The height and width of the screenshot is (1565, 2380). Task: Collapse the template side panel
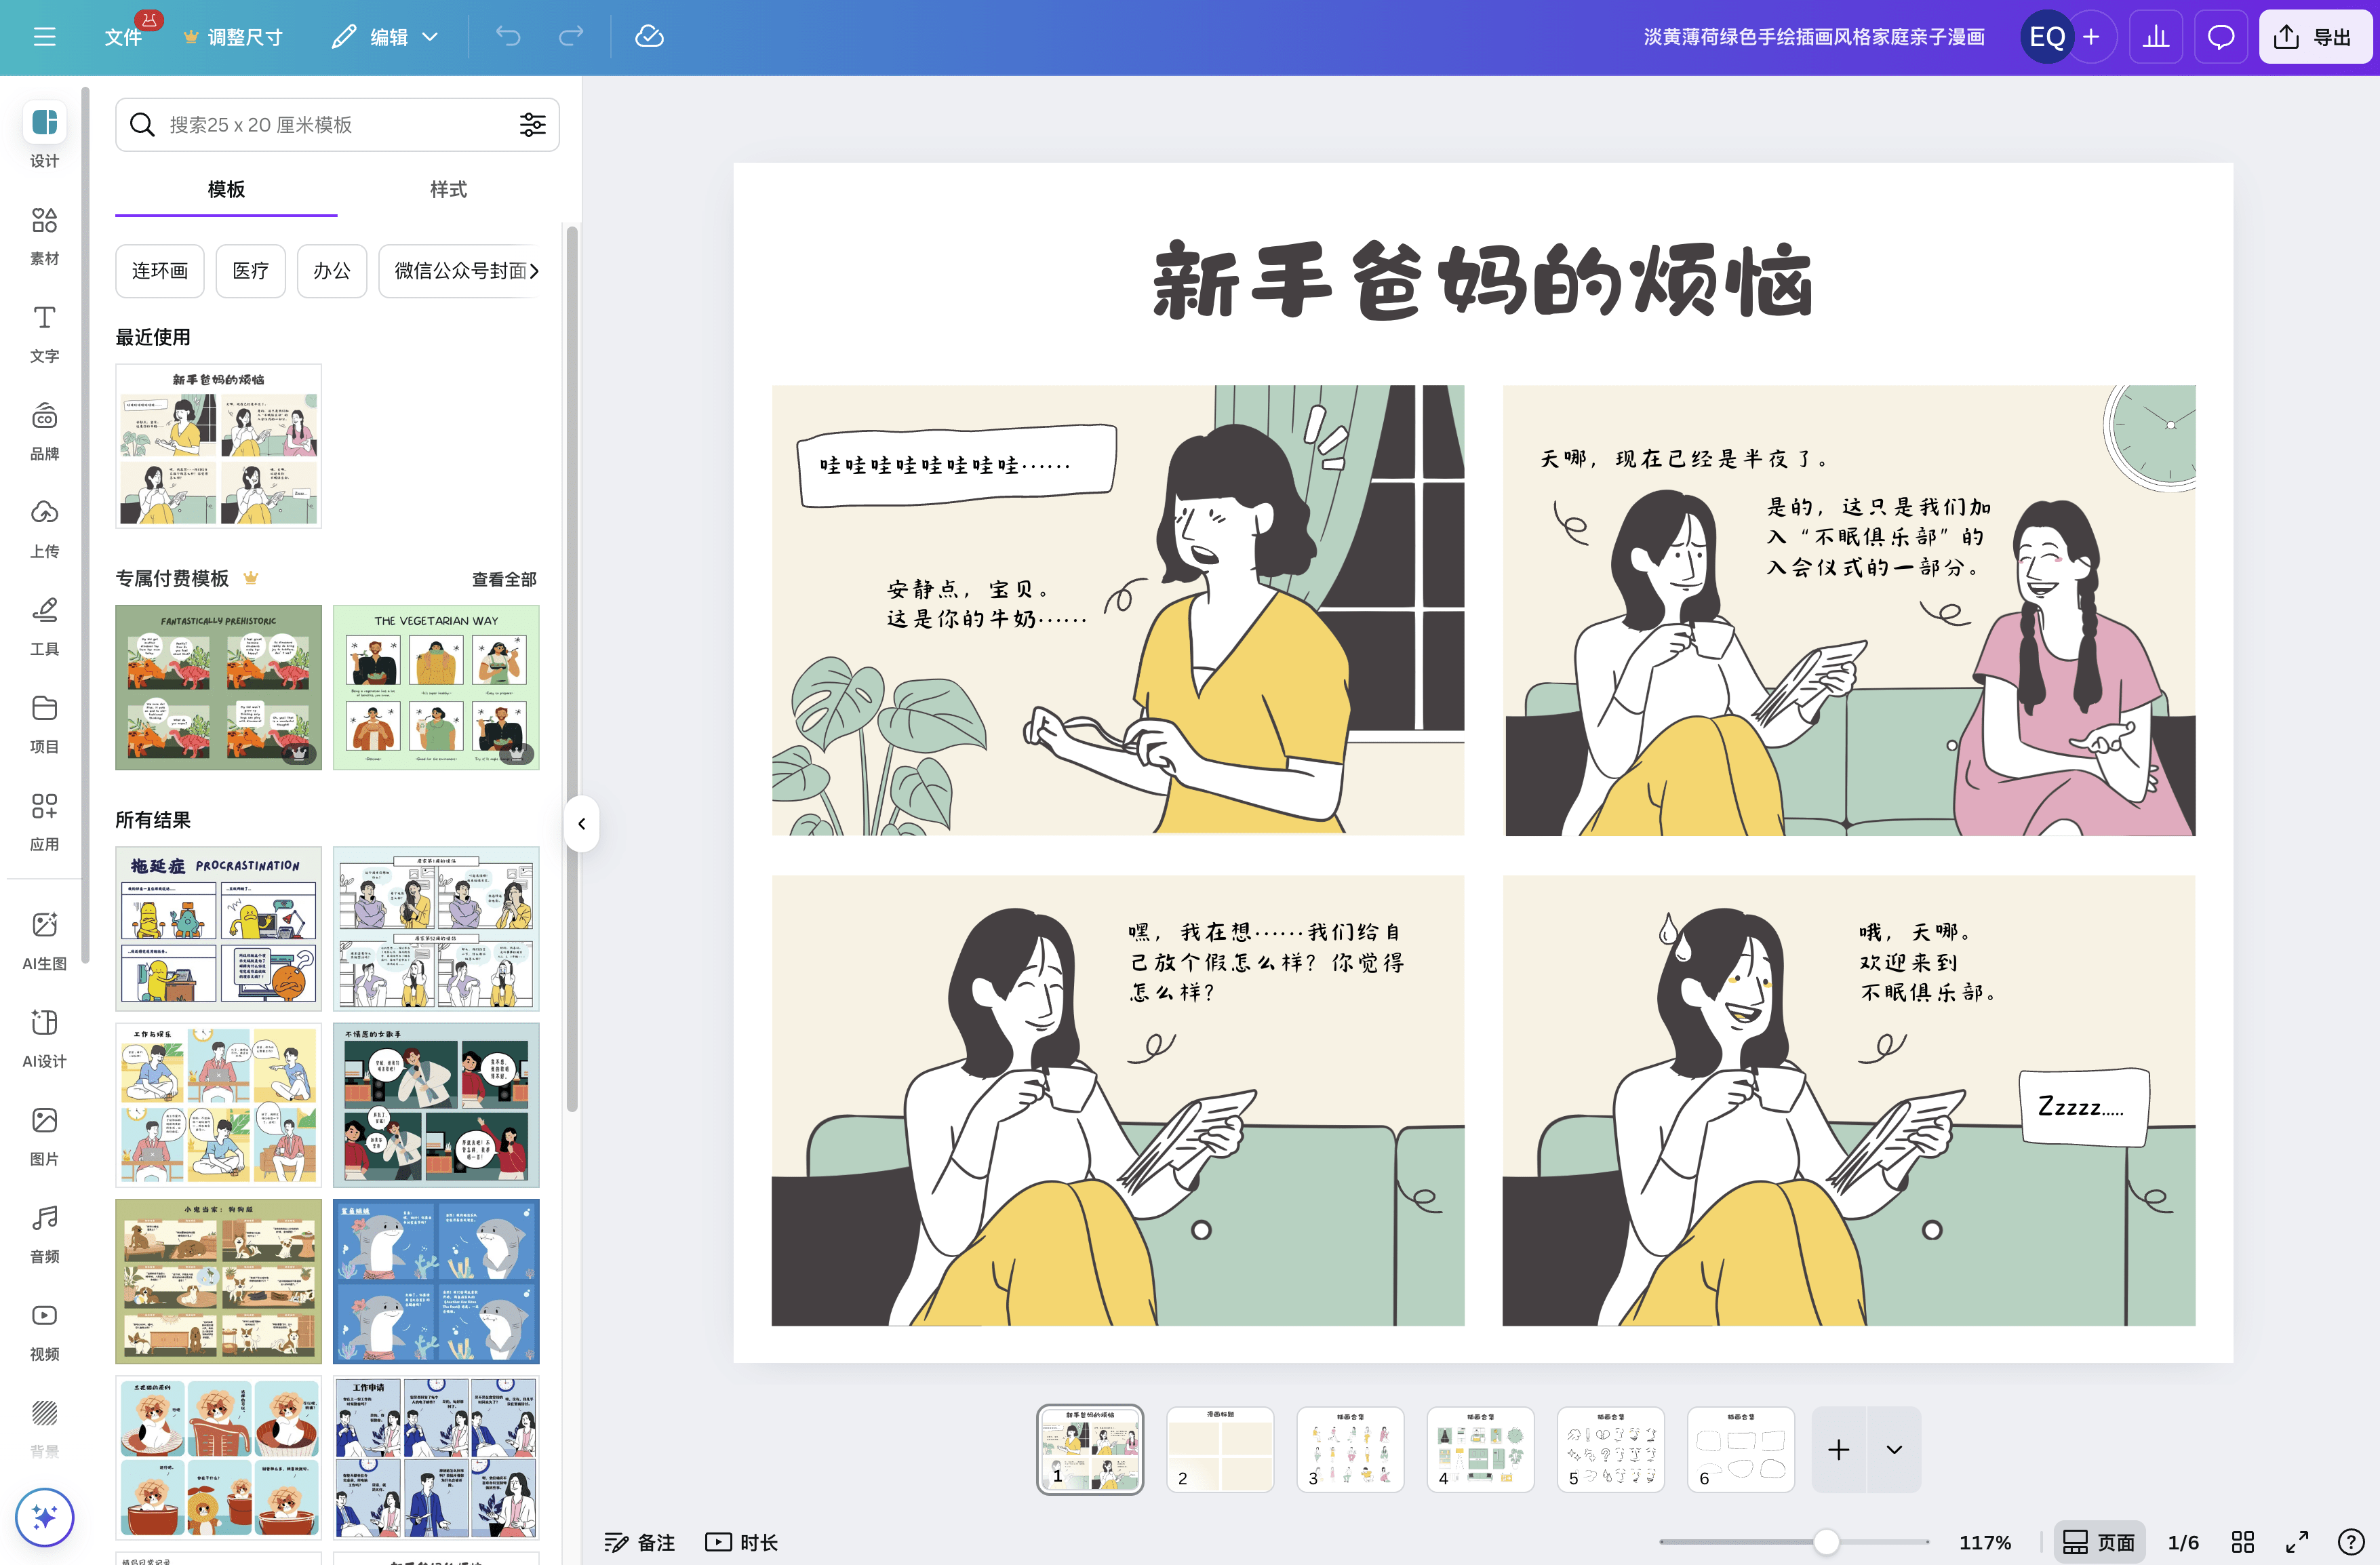(x=581, y=824)
